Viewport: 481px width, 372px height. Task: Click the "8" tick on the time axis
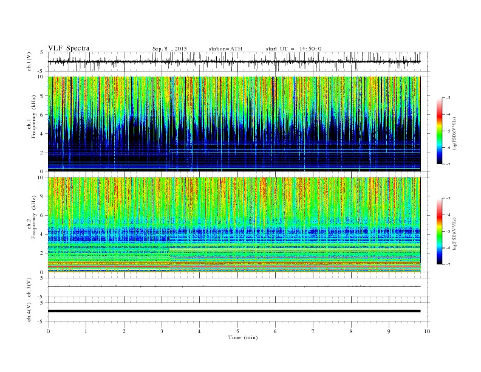point(351,331)
